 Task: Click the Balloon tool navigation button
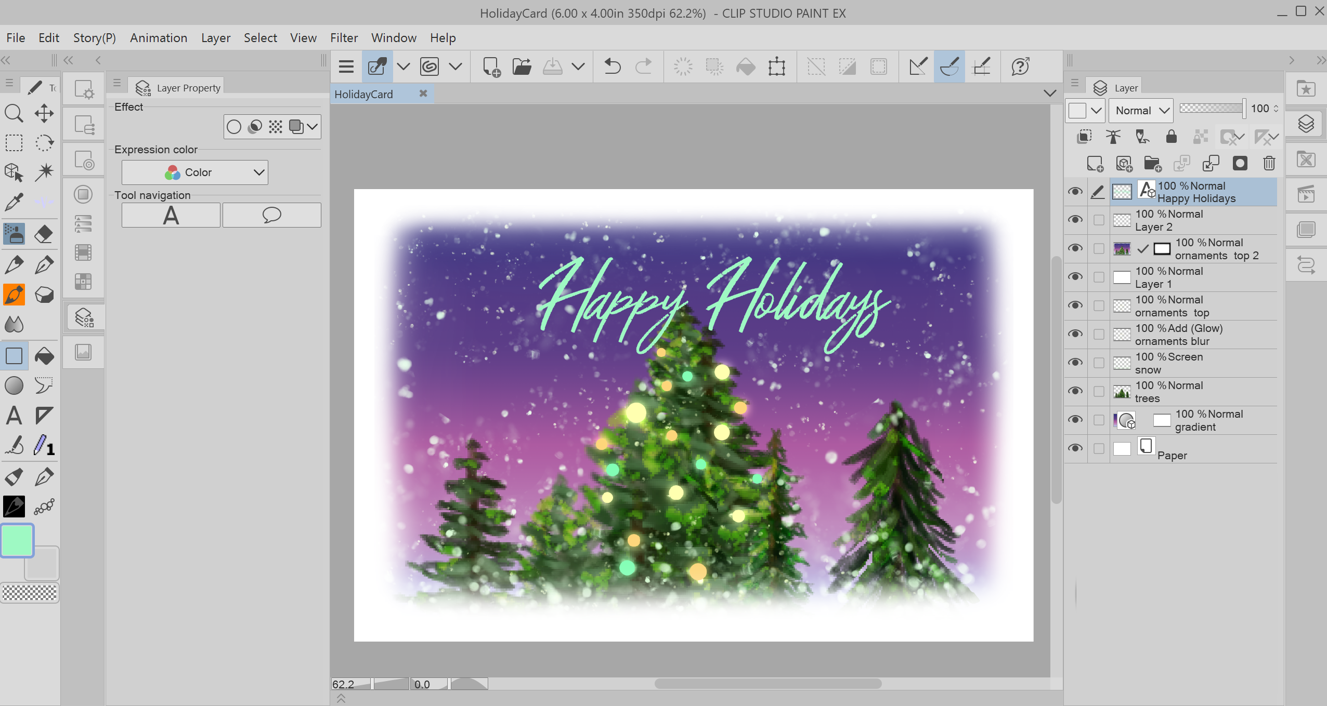coord(272,215)
